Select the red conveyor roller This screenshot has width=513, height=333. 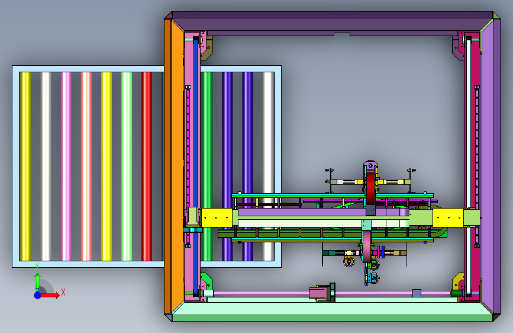pyautogui.click(x=147, y=166)
